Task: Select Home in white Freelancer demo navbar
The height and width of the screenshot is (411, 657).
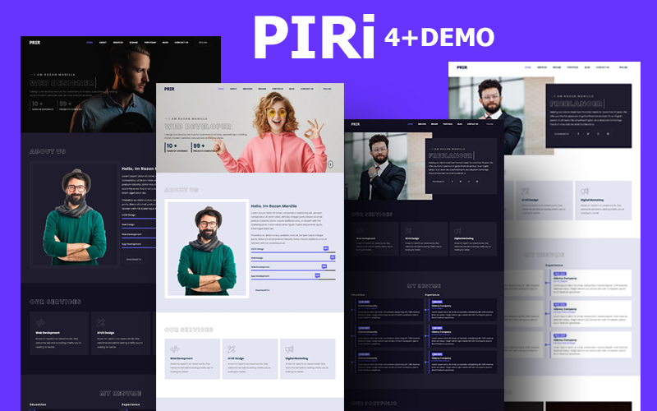Action: point(528,67)
